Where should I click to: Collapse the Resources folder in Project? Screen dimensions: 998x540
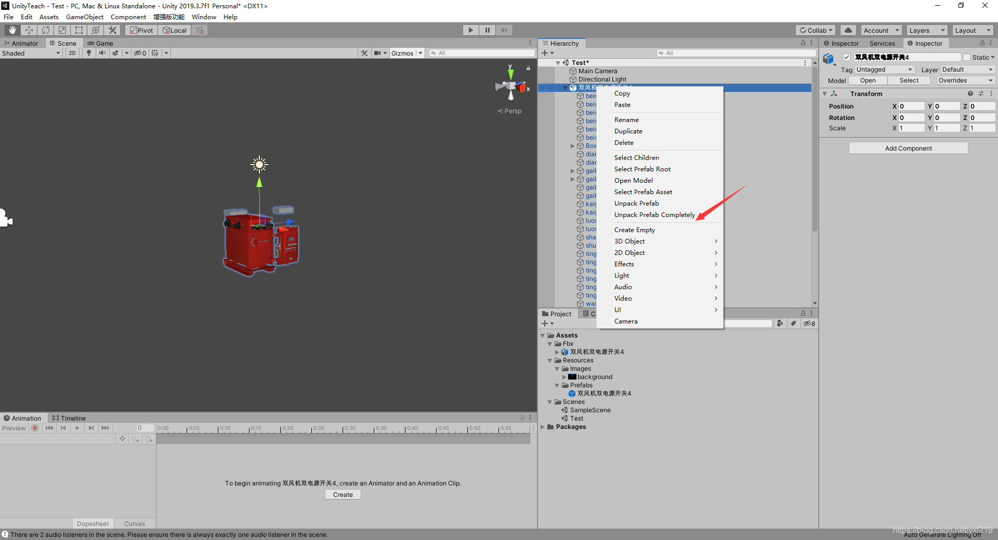coord(550,360)
